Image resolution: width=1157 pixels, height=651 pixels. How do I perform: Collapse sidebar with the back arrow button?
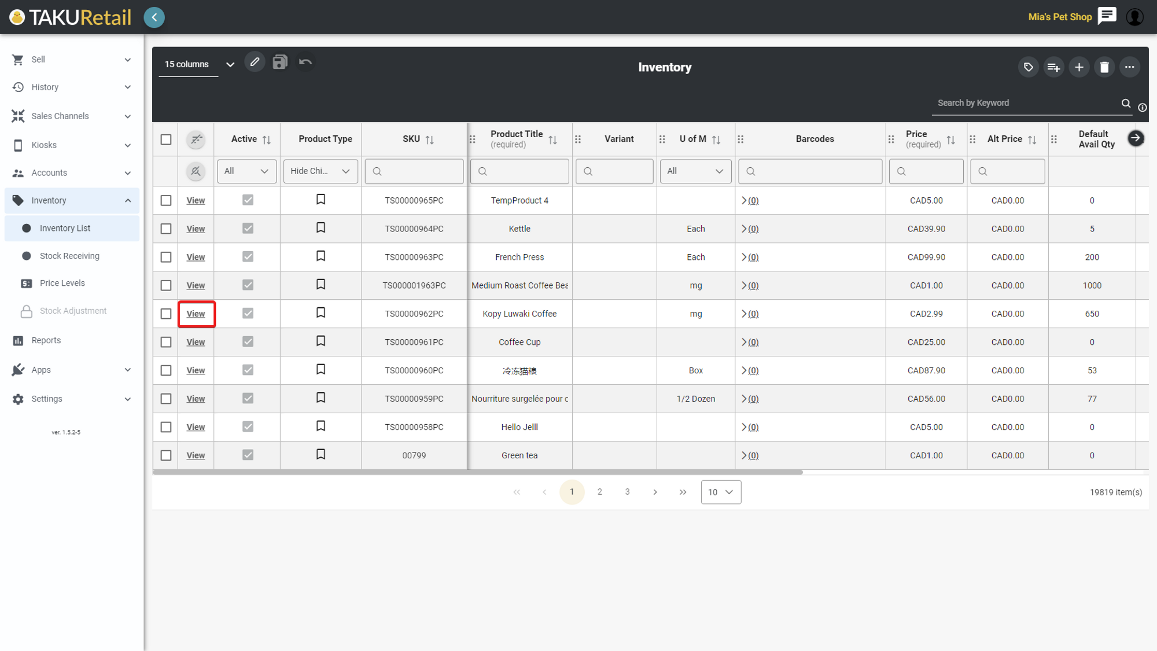pos(154,17)
